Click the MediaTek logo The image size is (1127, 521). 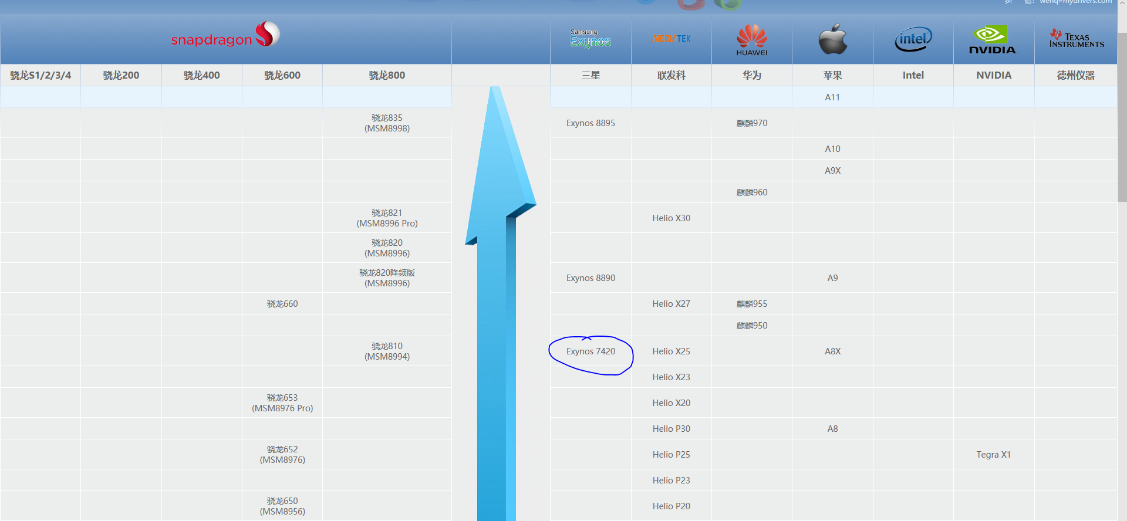click(x=672, y=39)
